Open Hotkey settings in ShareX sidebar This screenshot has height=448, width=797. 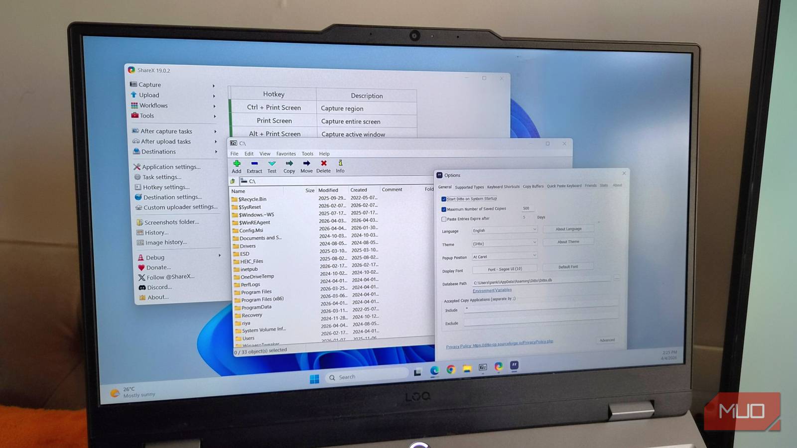click(x=166, y=187)
